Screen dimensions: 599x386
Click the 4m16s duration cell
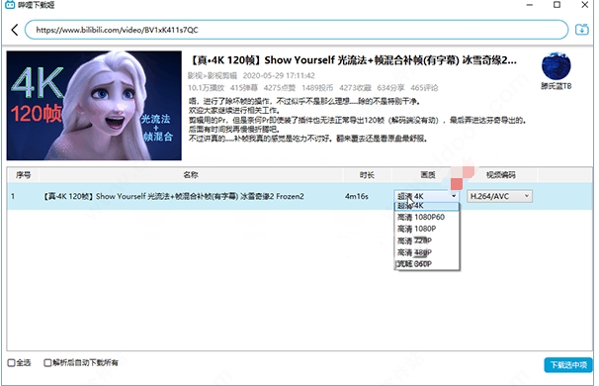357,196
